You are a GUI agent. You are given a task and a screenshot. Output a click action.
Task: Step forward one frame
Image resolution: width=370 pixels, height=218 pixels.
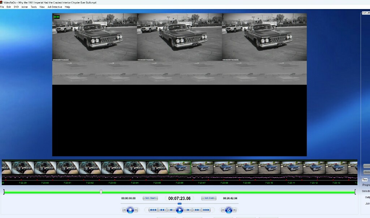point(188,210)
